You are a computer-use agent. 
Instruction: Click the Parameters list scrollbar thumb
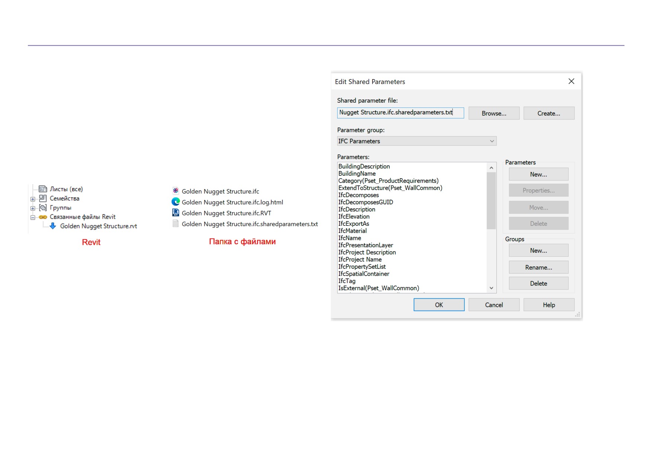point(491,201)
